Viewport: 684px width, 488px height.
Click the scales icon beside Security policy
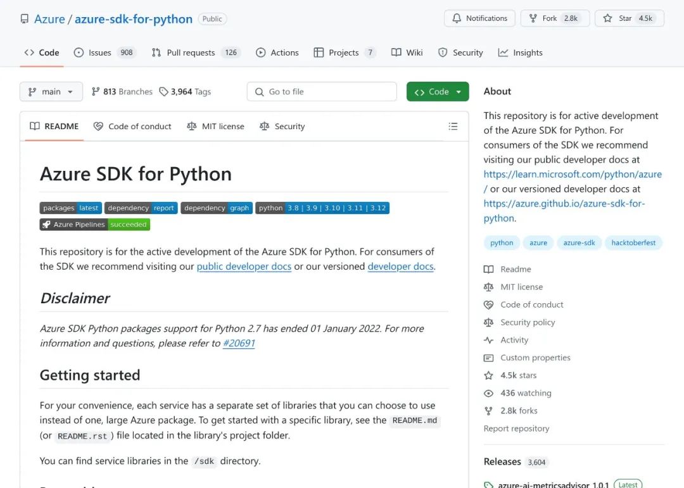pos(488,322)
